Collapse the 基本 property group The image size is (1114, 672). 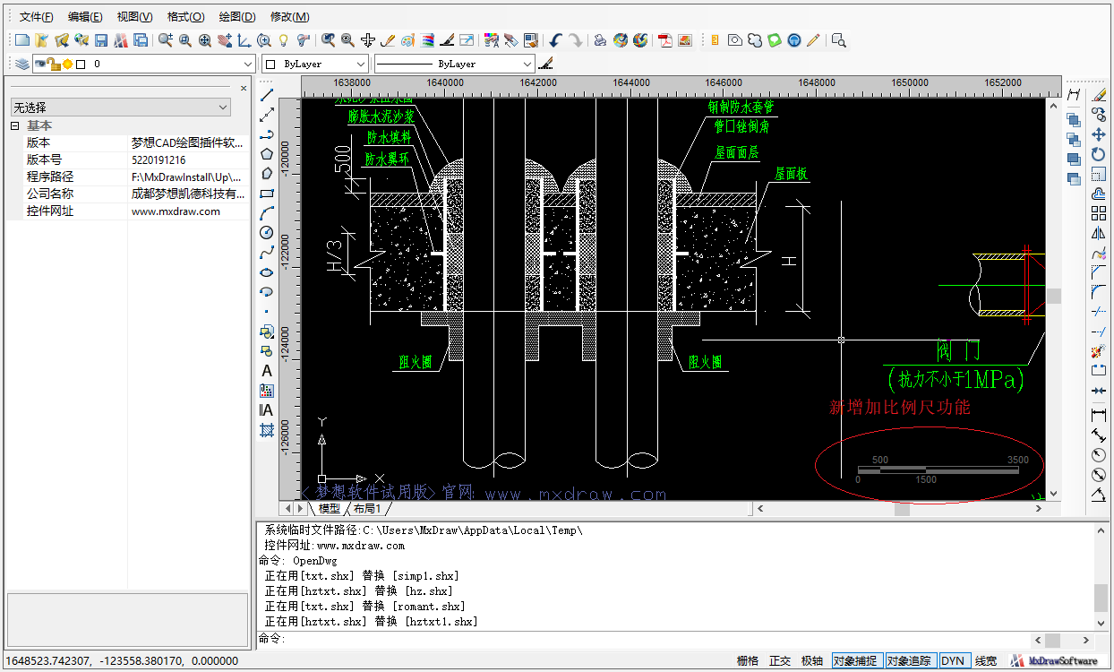coord(14,126)
